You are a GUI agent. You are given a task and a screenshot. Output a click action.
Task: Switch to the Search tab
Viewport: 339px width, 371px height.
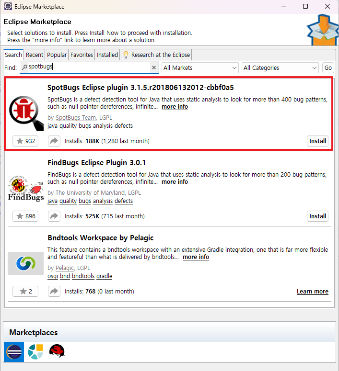click(13, 55)
